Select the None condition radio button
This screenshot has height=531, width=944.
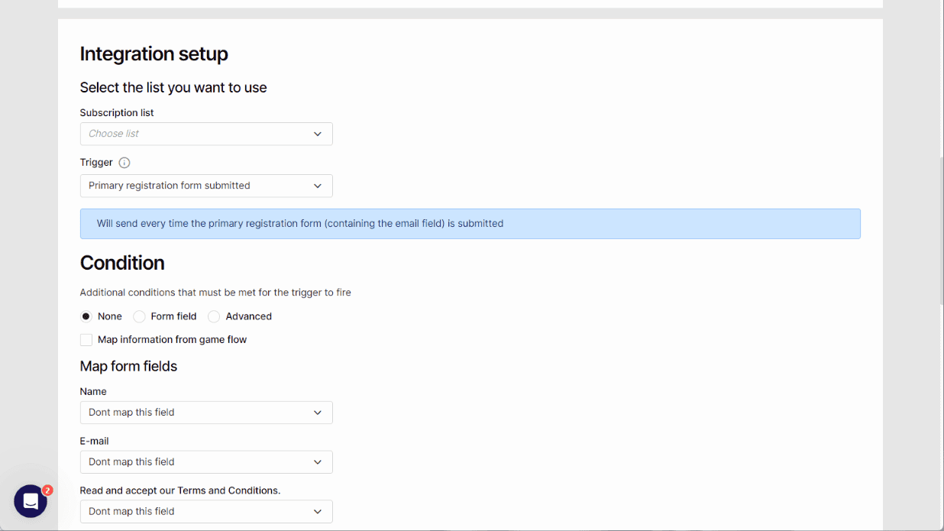click(86, 316)
